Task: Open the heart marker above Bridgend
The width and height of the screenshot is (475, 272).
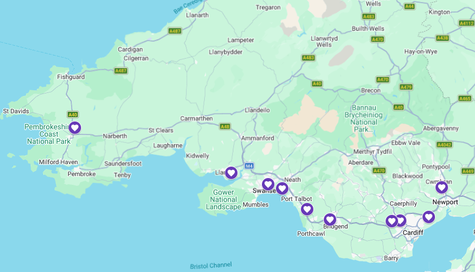Action: pos(330,220)
